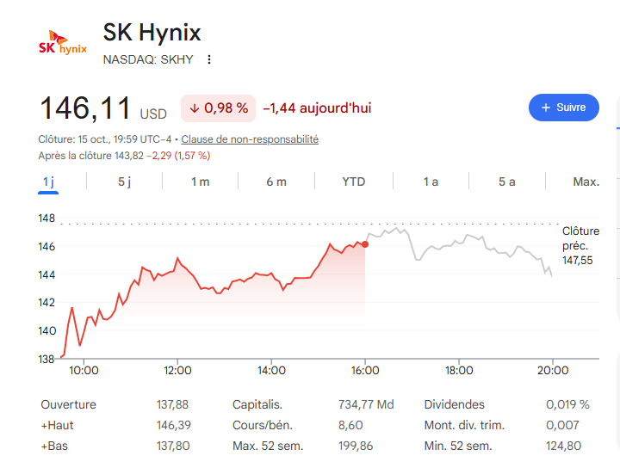Screen dimensions: 620x468
Task: Click the +Bas label
Action: (54, 446)
